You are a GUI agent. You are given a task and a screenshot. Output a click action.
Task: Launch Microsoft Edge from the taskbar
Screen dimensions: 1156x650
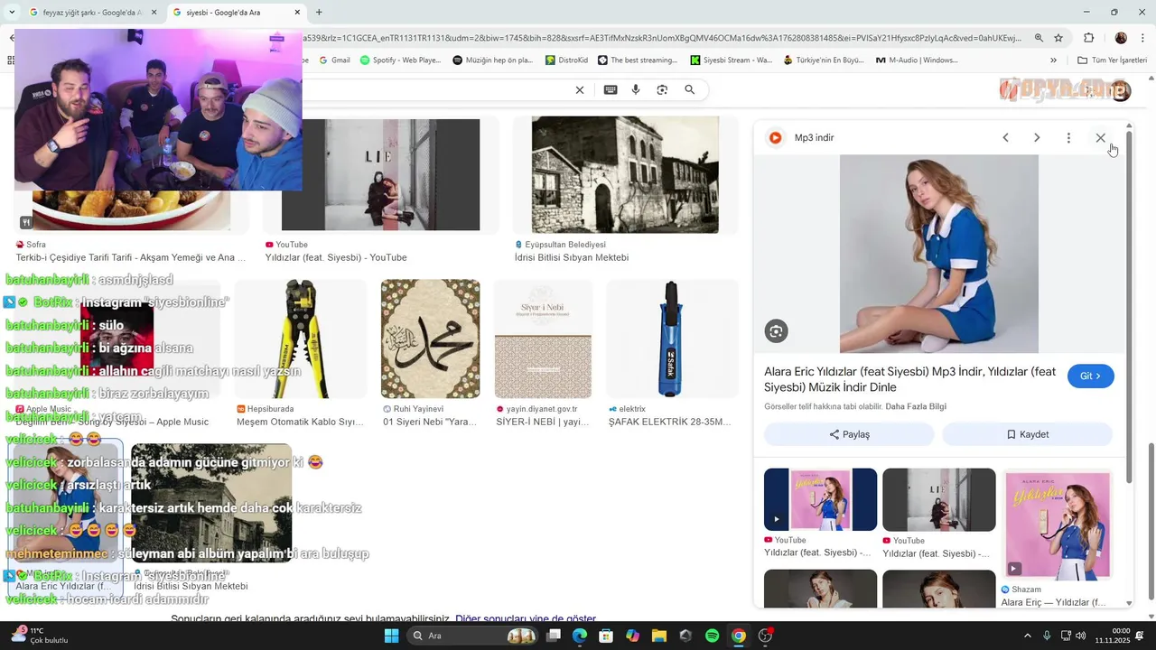(x=580, y=636)
